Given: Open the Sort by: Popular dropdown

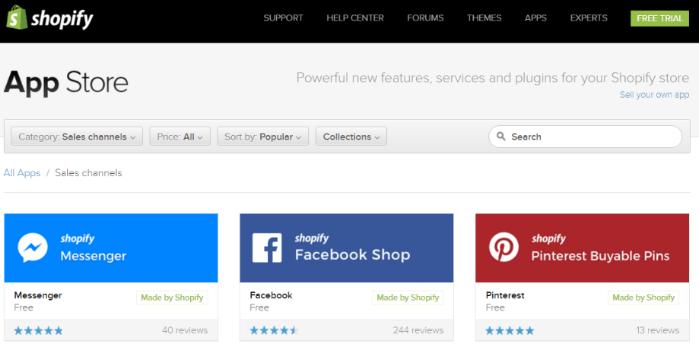Looking at the screenshot, I should pos(262,136).
